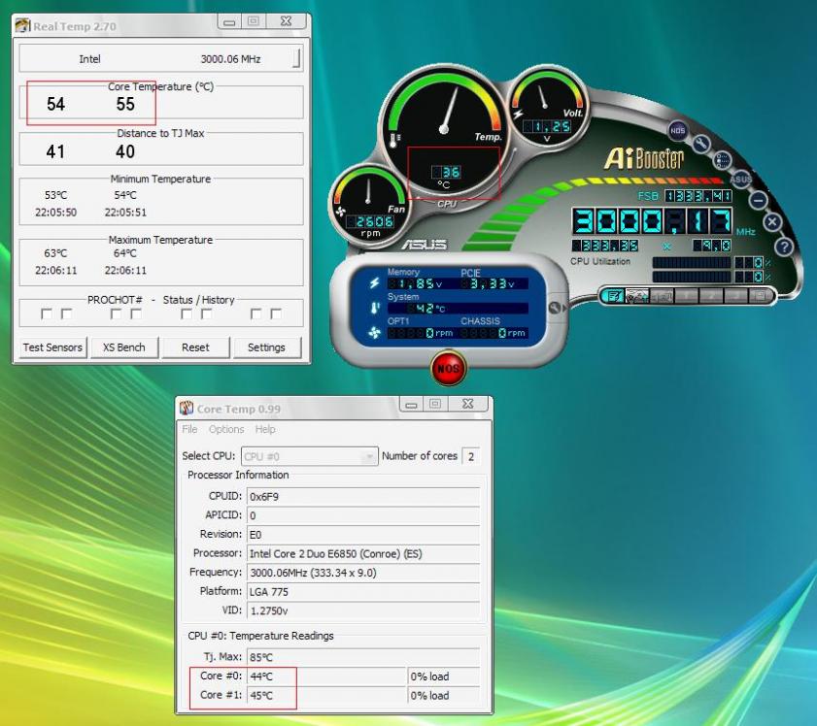Click the Number of cores field showing 2
The width and height of the screenshot is (817, 726).
[x=471, y=456]
